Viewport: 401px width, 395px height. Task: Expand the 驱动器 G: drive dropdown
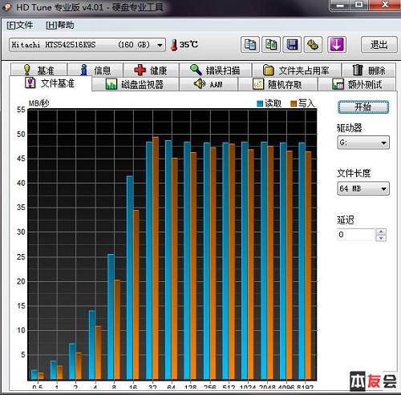(x=363, y=143)
